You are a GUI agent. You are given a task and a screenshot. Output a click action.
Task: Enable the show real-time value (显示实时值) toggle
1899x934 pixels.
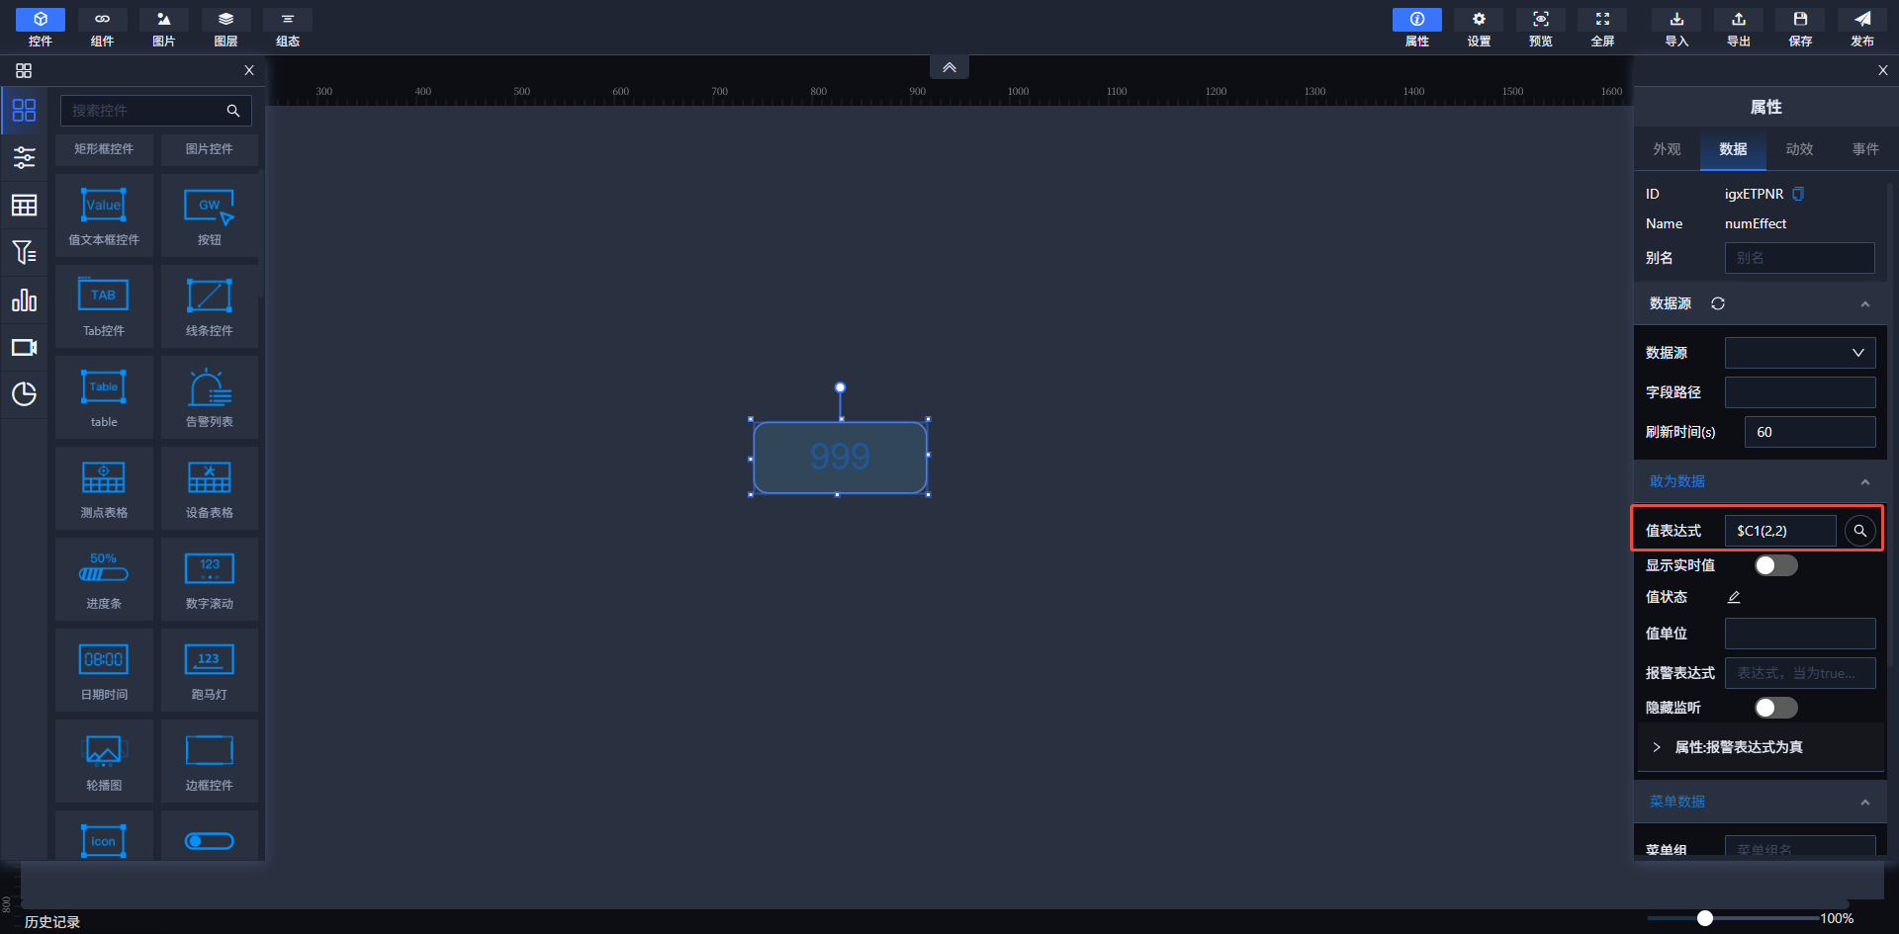click(x=1775, y=565)
